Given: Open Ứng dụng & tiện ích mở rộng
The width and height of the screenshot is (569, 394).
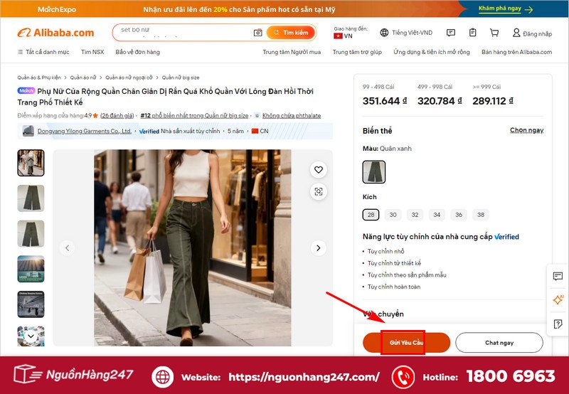Looking at the screenshot, I should click(432, 52).
